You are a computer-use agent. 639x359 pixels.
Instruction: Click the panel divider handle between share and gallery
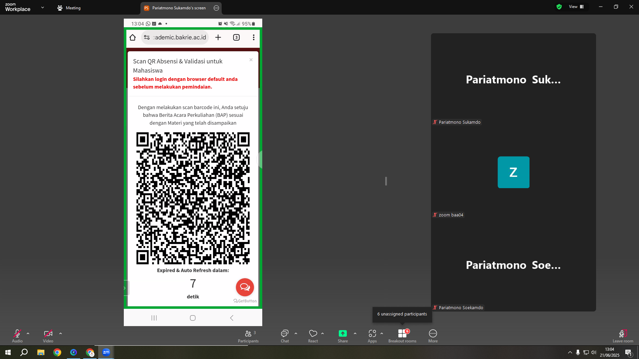point(386,181)
